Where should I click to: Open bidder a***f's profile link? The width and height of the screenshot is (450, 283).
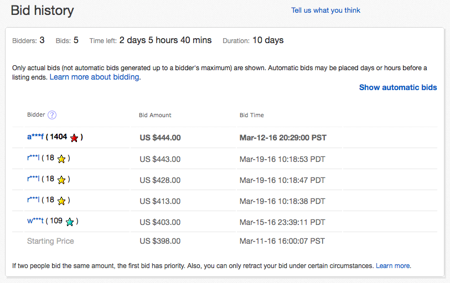[35, 137]
